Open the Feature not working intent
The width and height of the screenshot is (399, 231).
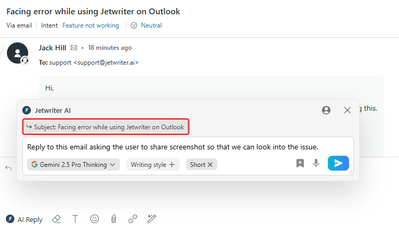pyautogui.click(x=91, y=25)
